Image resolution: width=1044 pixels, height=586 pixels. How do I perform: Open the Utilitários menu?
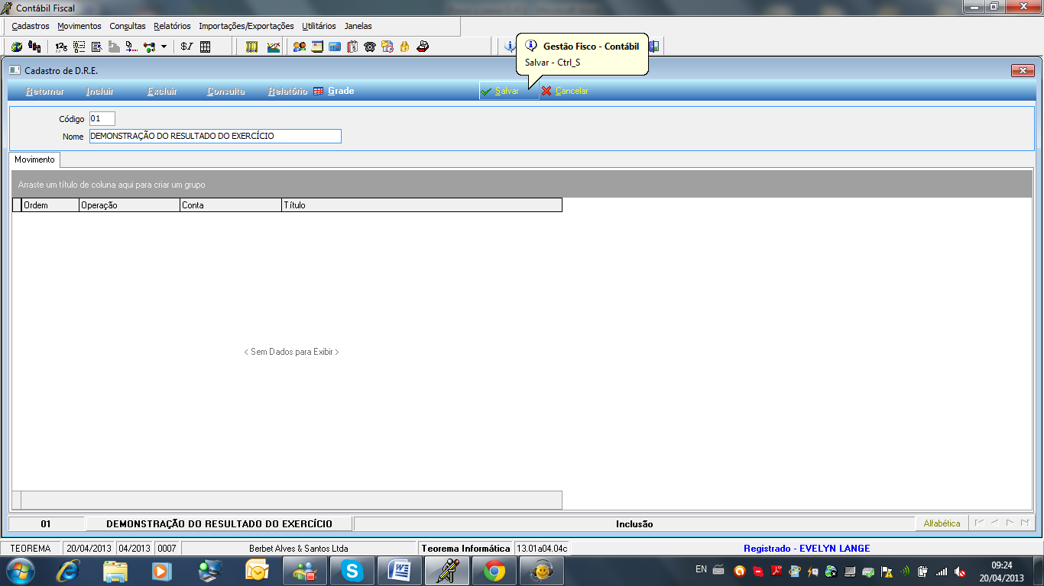(319, 26)
